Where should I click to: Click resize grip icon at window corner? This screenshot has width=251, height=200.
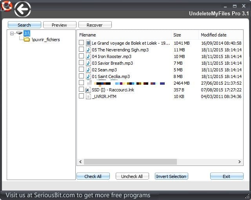[248, 196]
